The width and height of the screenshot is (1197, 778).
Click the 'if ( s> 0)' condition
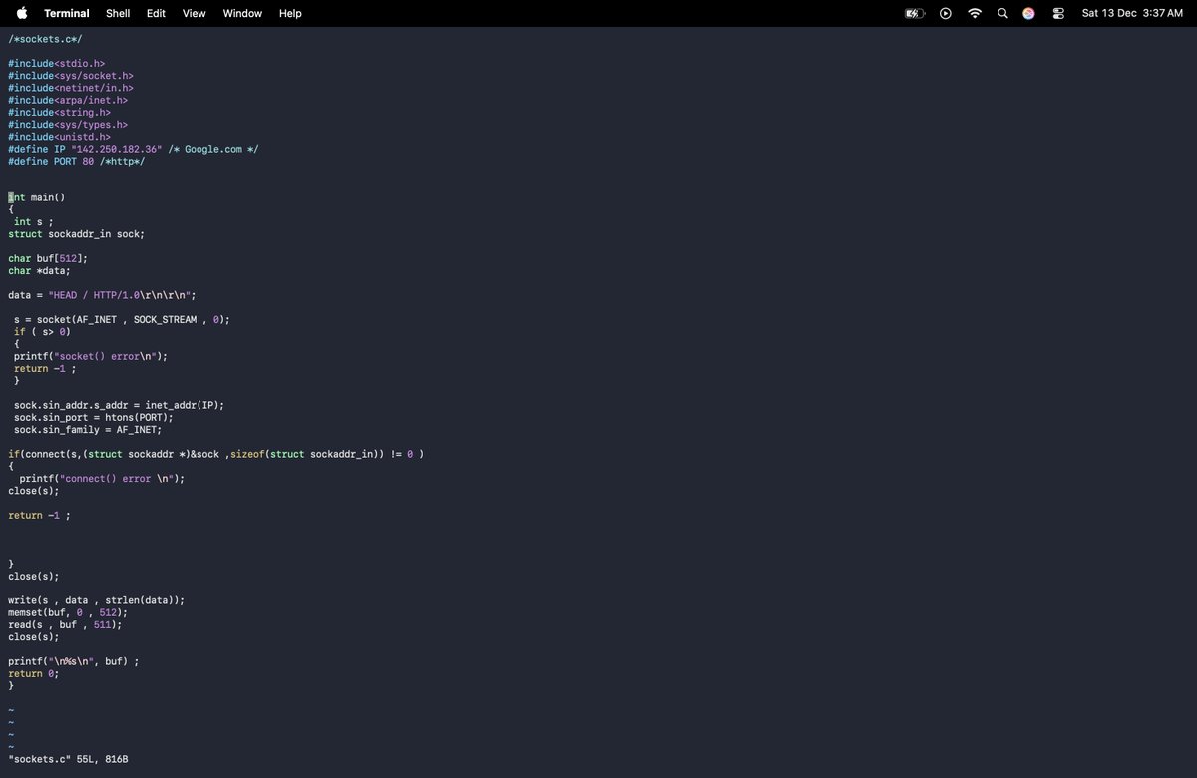click(42, 331)
